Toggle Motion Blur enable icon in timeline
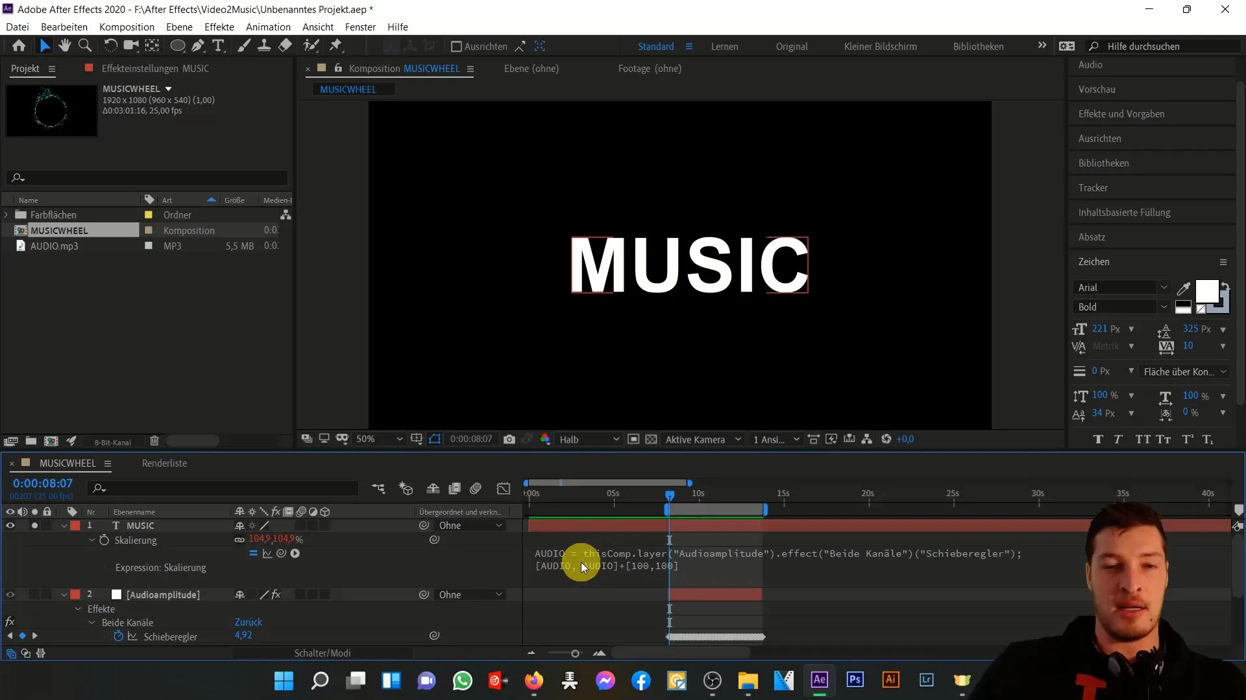The width and height of the screenshot is (1246, 700). (476, 489)
